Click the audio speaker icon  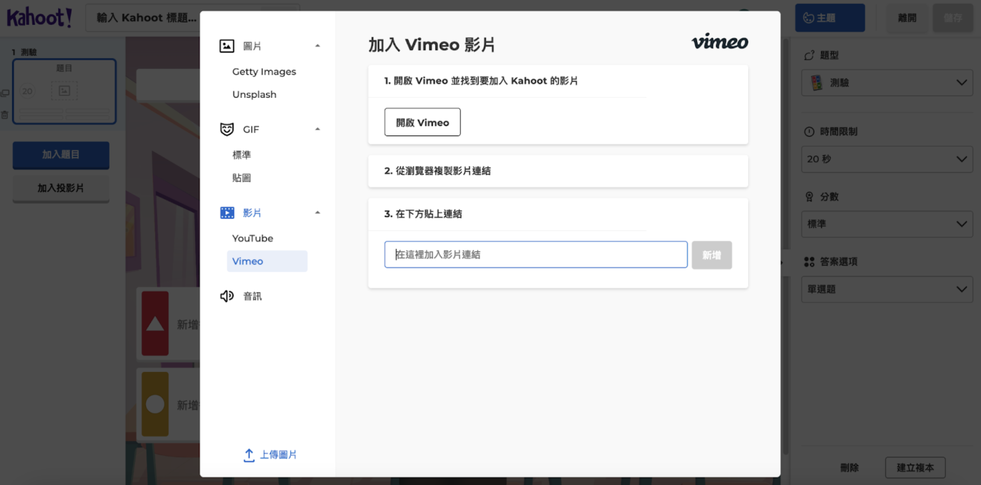coord(227,296)
